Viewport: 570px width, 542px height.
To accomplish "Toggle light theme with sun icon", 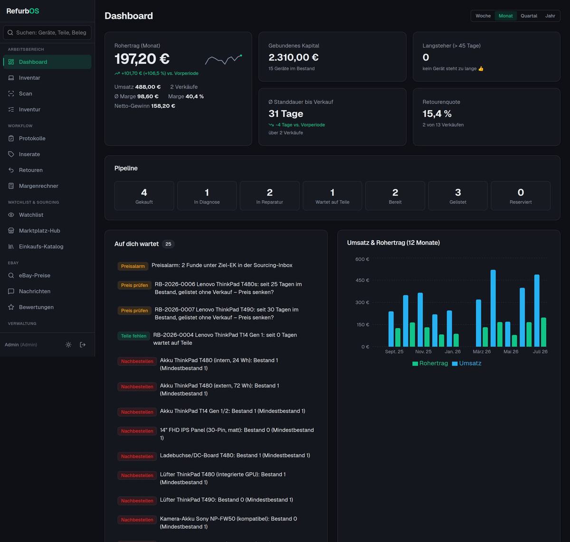I will tap(68, 345).
